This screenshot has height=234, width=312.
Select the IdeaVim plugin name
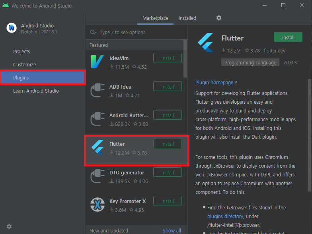pos(119,58)
